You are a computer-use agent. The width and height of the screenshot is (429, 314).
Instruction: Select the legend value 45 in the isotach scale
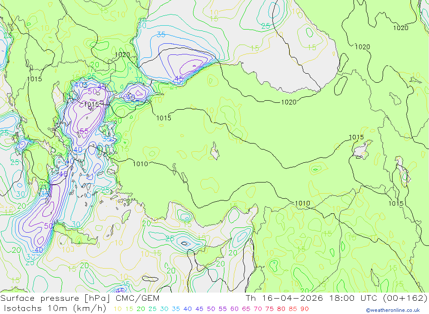click(199, 309)
